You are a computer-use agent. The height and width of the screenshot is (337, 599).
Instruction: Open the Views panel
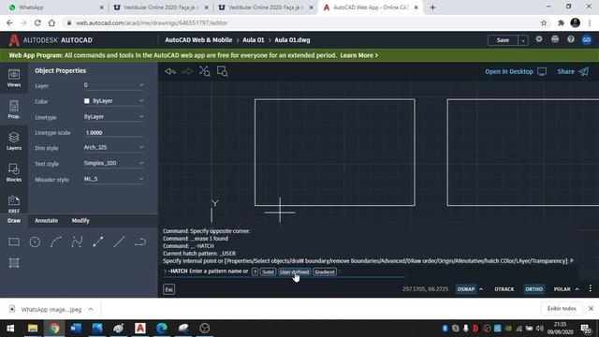(14, 78)
